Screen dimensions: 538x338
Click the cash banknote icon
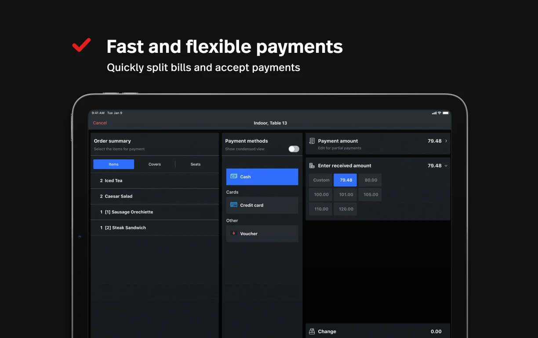tap(234, 176)
